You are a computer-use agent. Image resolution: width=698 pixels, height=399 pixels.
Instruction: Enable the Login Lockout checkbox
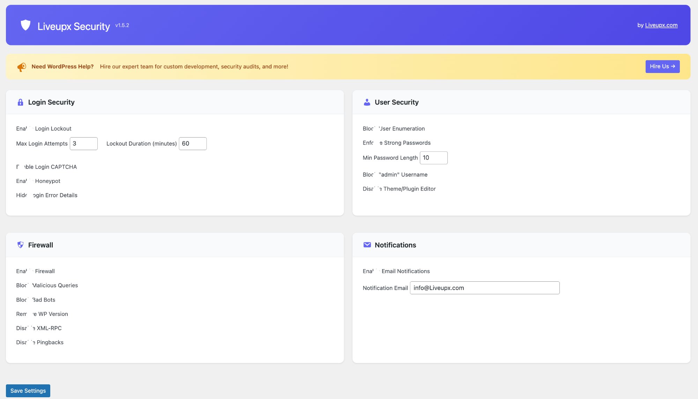click(31, 128)
